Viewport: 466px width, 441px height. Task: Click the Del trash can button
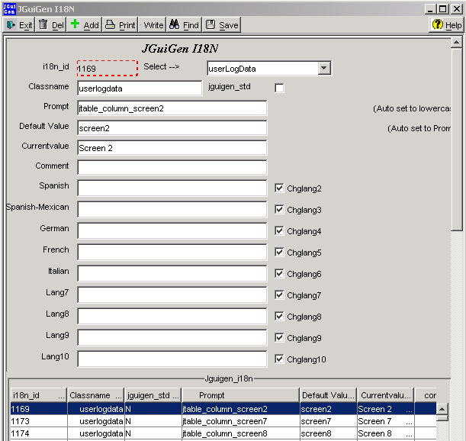click(x=51, y=25)
